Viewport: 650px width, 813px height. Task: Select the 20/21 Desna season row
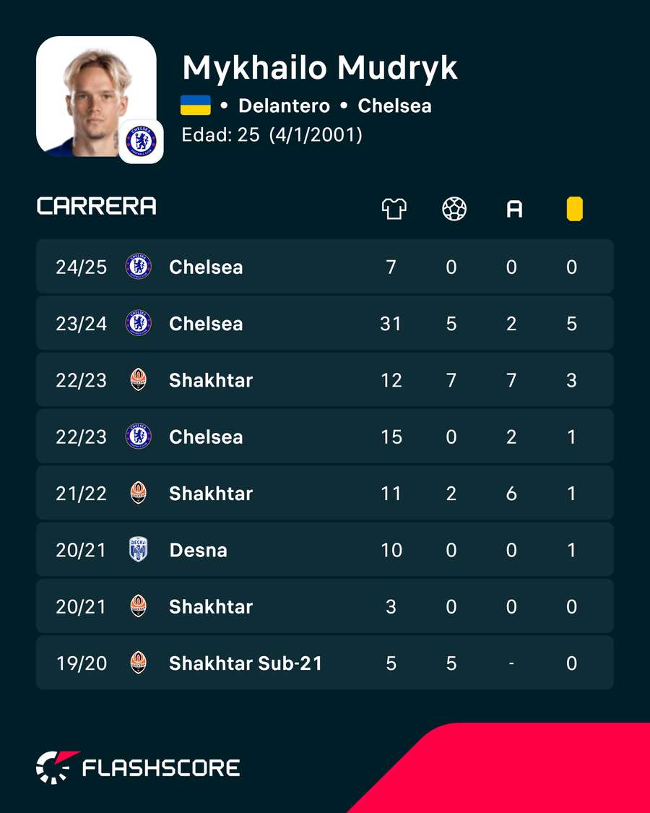(325, 550)
